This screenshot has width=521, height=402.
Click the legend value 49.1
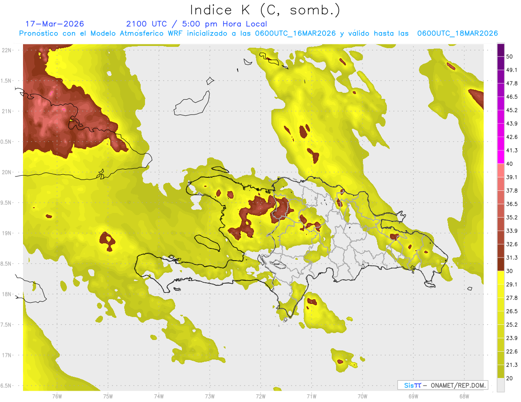click(511, 70)
